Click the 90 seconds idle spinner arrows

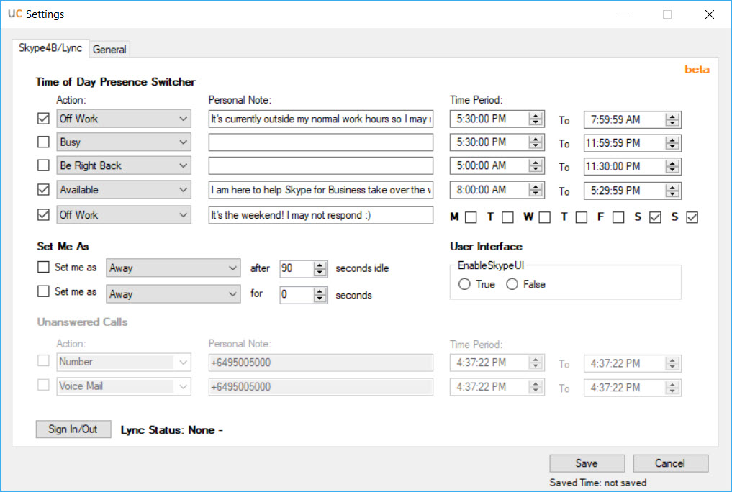(320, 268)
